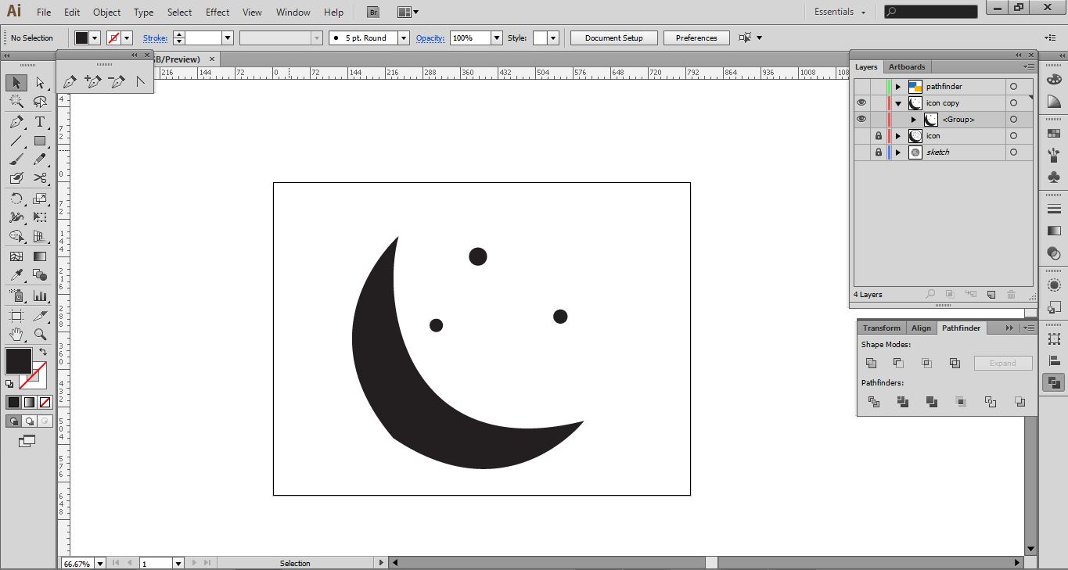Open the Opacity dropdown
The width and height of the screenshot is (1068, 570).
click(497, 38)
